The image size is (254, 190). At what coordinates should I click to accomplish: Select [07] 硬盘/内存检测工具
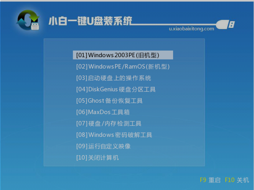109,123
